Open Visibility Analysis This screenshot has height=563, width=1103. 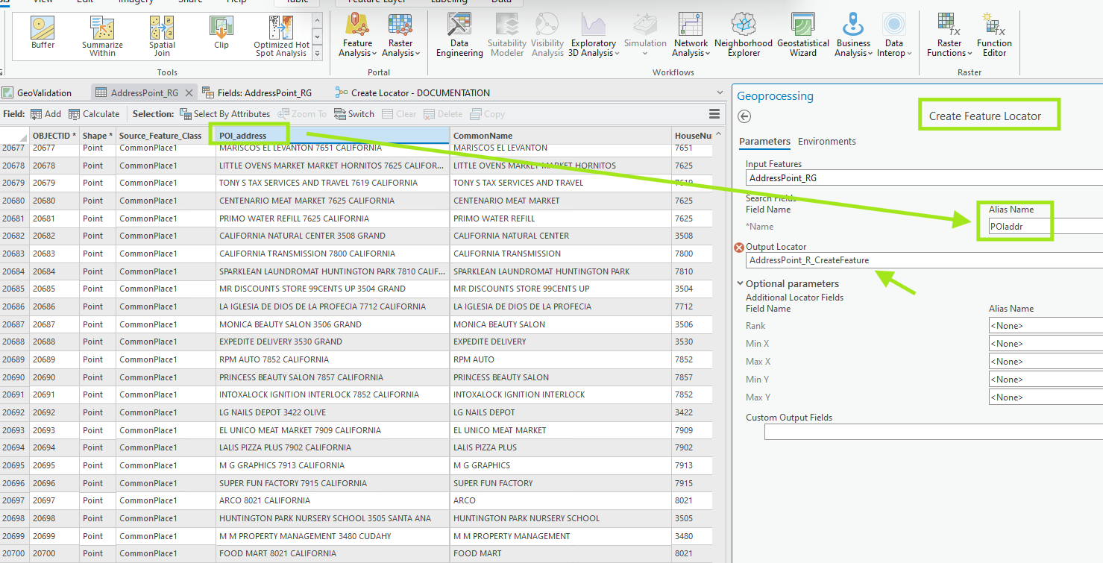(x=548, y=35)
